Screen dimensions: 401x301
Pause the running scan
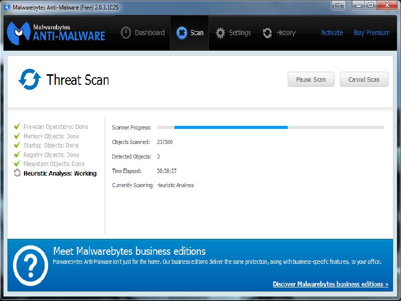[x=311, y=79]
